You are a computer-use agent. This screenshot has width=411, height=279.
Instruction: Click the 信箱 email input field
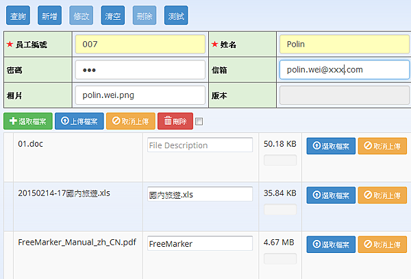pos(345,70)
